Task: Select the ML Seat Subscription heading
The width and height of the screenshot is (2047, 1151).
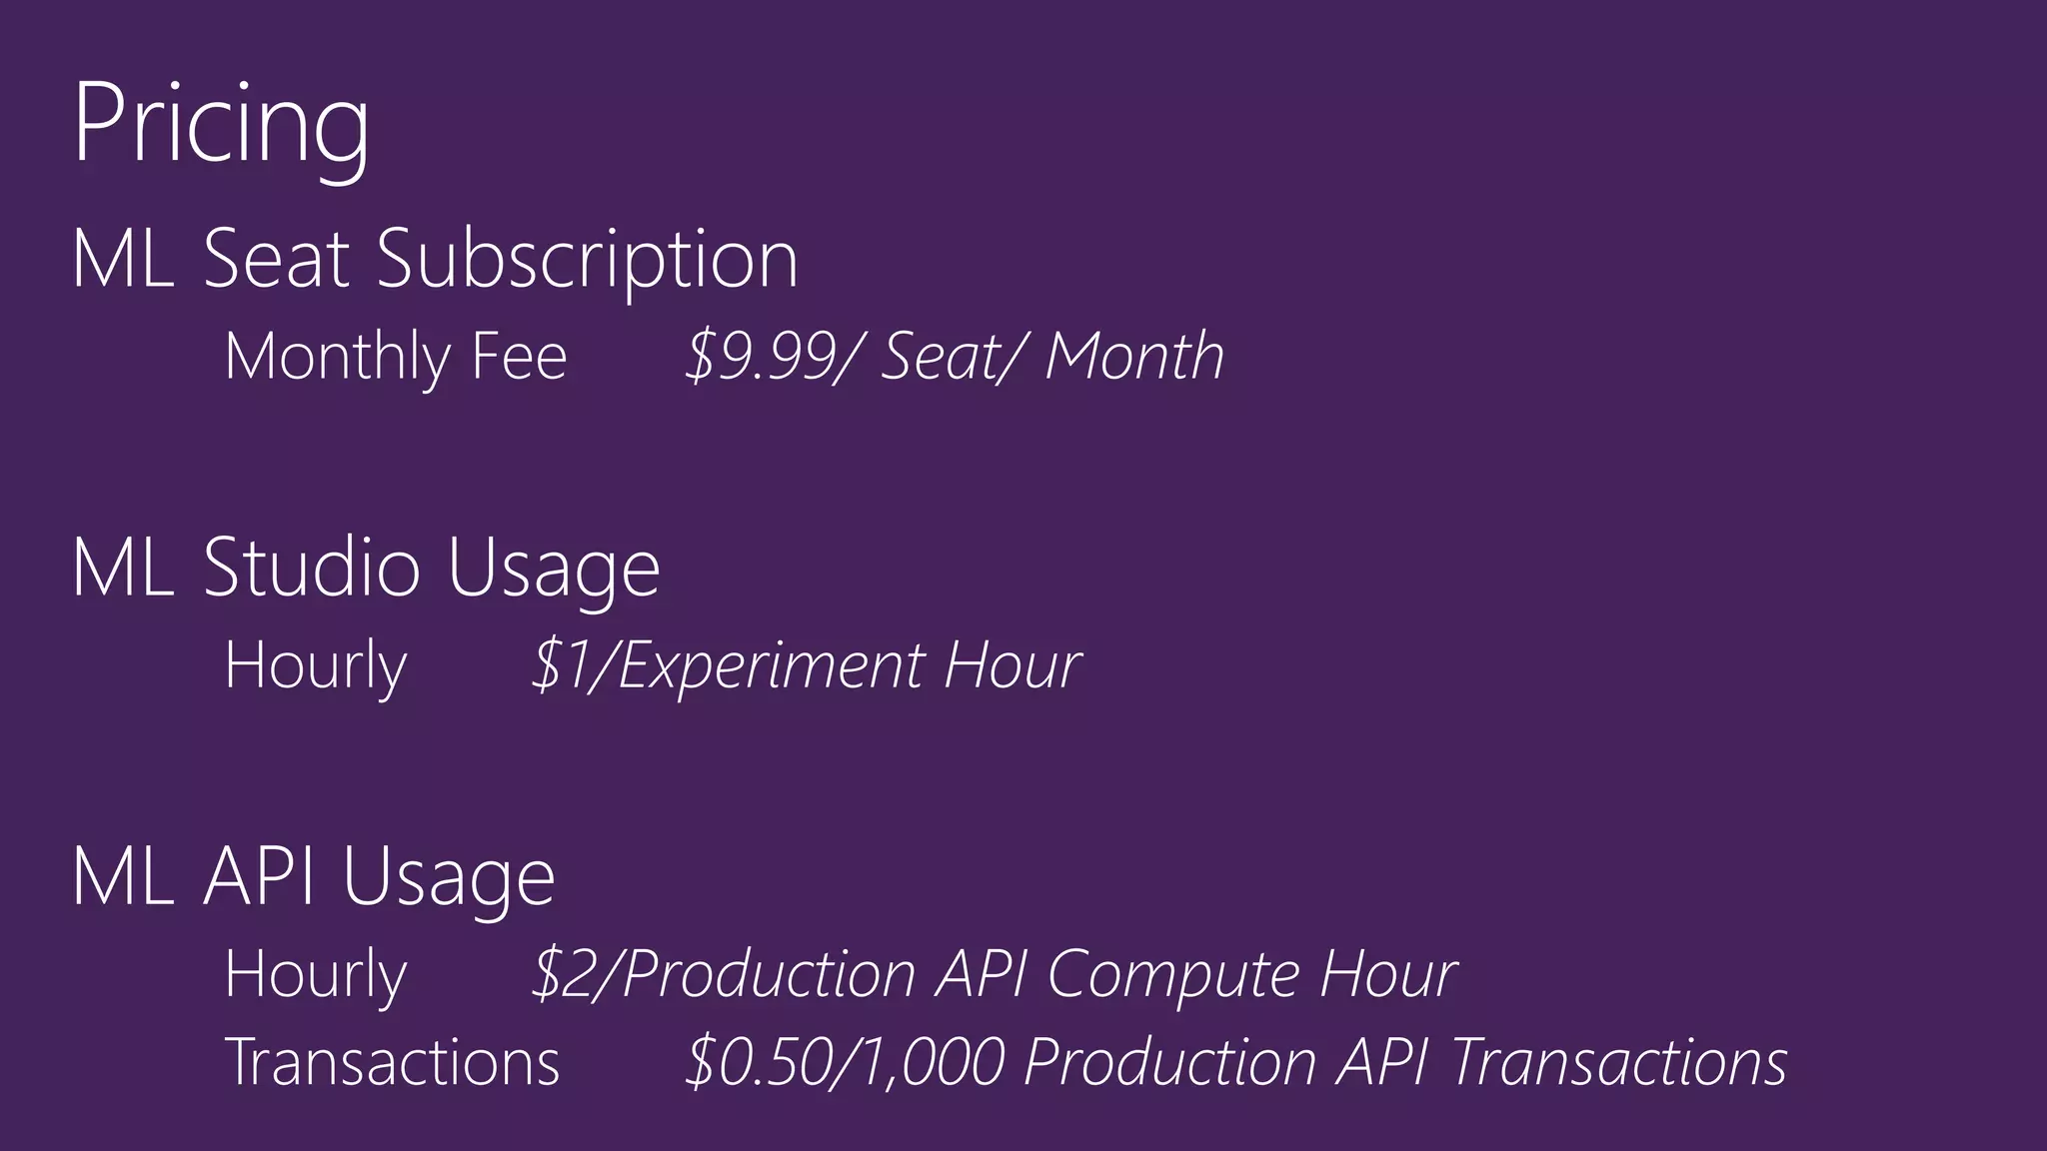Action: tap(435, 259)
